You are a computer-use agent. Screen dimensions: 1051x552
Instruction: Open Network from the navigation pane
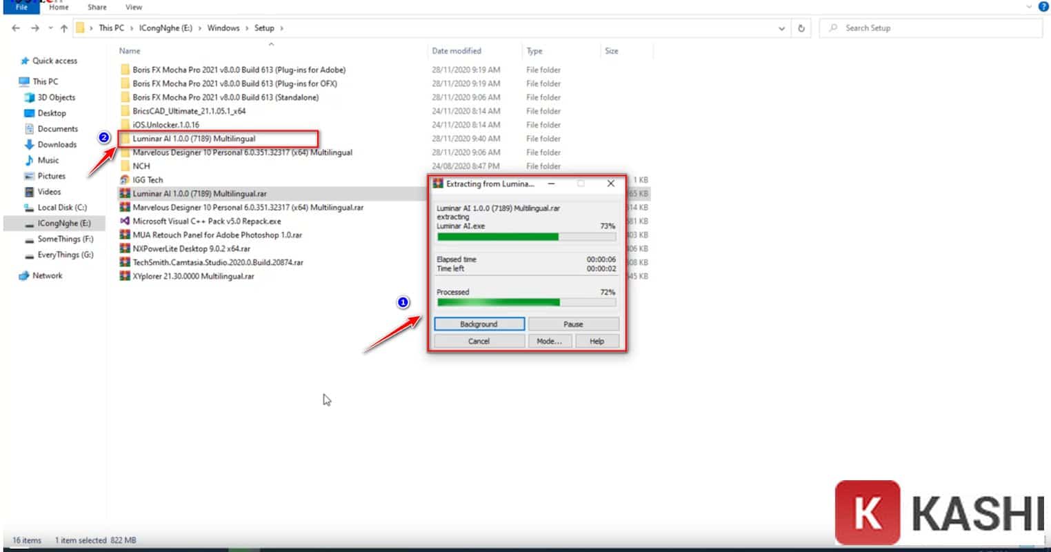(48, 275)
